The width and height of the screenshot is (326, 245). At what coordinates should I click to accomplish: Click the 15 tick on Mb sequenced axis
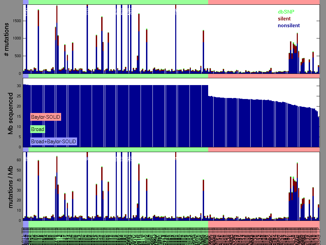coord(18,117)
